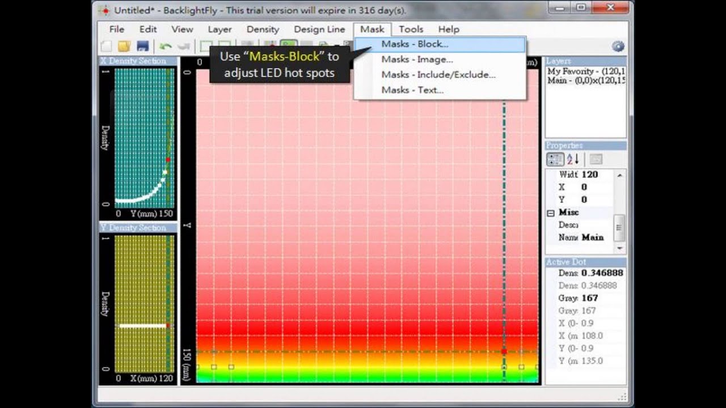Choose Masks - Block... menu entry

pos(440,44)
